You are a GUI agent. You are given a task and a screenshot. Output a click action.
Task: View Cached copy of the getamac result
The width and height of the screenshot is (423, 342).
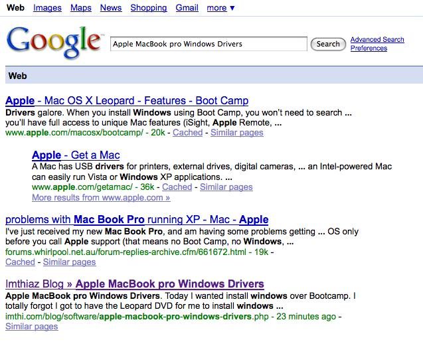(177, 187)
